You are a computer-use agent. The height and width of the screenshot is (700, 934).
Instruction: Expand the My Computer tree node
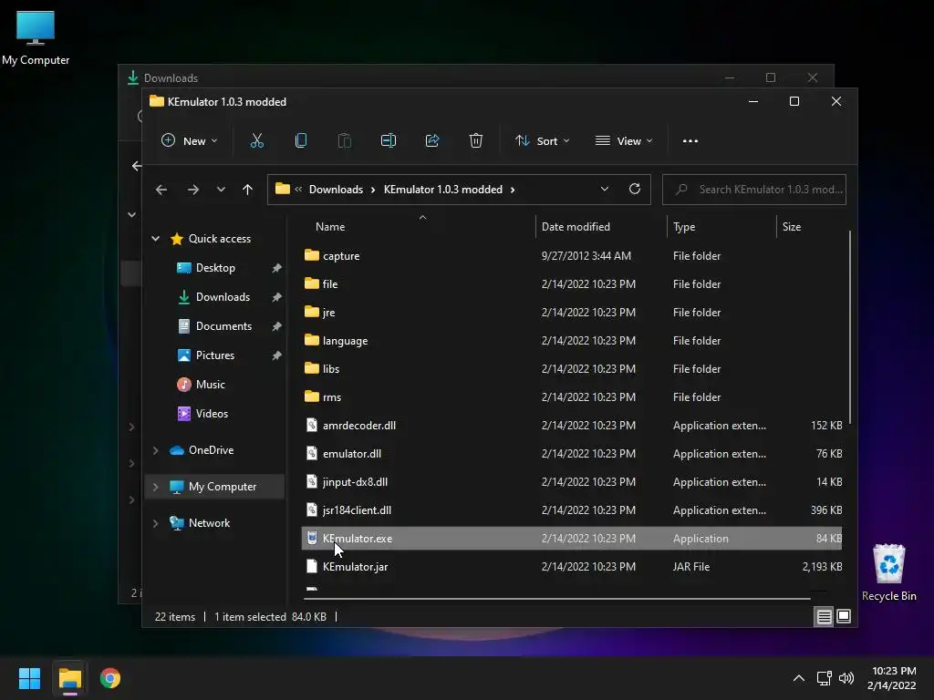pyautogui.click(x=155, y=487)
